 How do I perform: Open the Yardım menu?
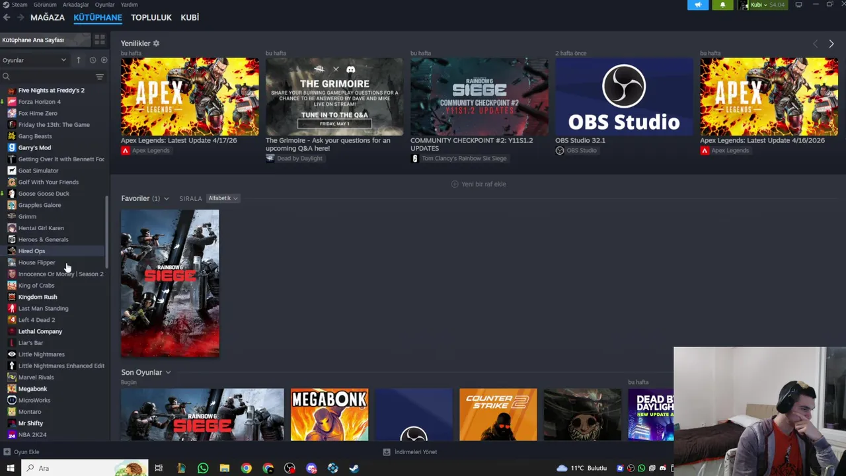pos(129,5)
